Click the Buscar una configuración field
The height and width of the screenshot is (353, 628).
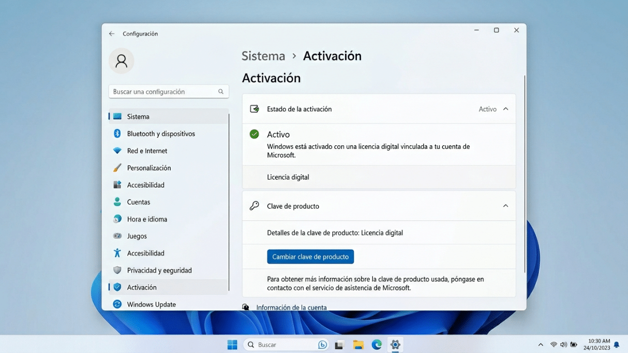tap(169, 91)
